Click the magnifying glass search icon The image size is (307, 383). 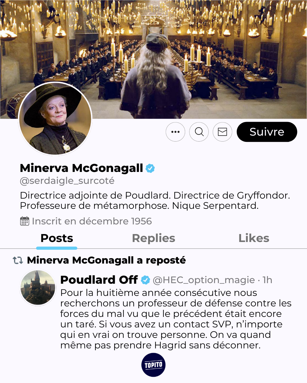(x=199, y=132)
